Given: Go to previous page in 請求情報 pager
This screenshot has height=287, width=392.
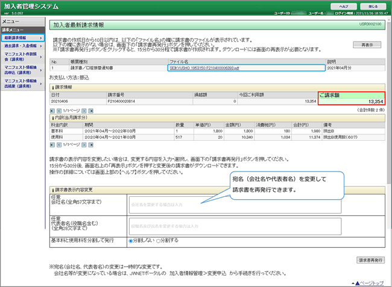Looking at the screenshot, I should (x=59, y=111).
